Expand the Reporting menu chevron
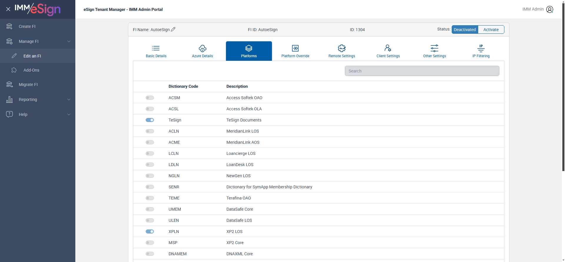 pos(69,99)
